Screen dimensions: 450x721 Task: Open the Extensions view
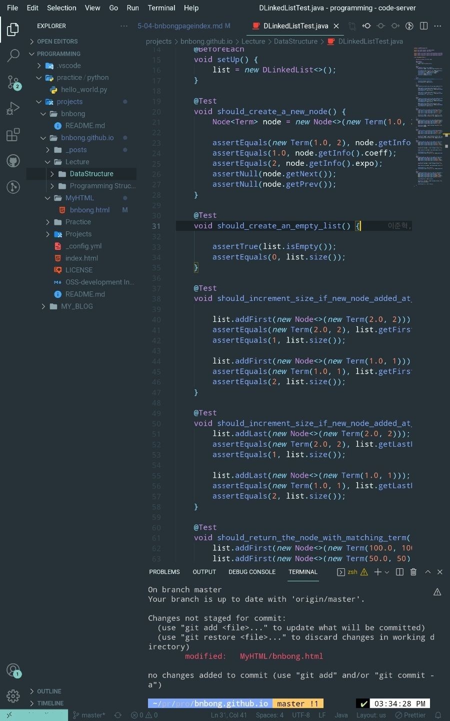click(13, 135)
